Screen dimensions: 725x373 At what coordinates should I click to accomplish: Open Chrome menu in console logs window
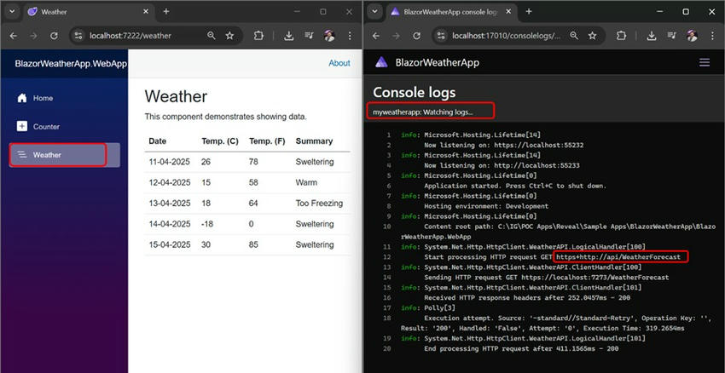[712, 36]
